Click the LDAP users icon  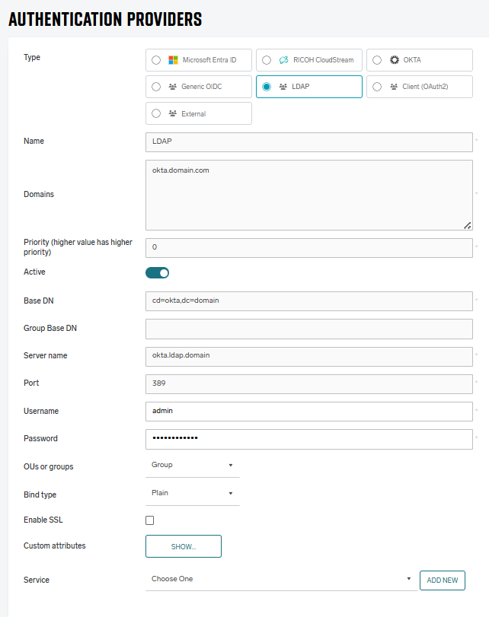281,86
